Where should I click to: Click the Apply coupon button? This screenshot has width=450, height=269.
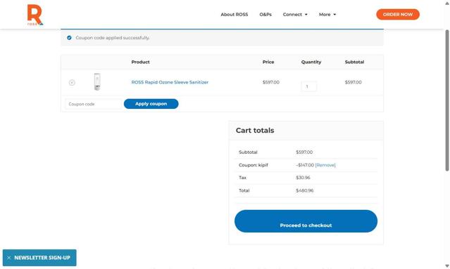151,104
